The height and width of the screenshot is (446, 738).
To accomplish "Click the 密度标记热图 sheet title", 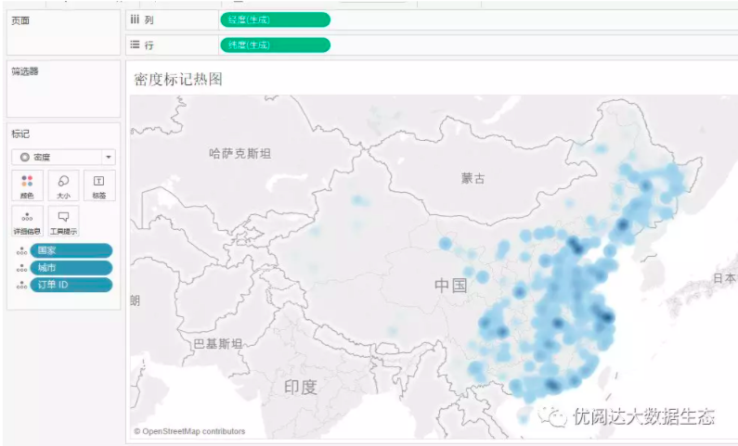I will (x=178, y=80).
